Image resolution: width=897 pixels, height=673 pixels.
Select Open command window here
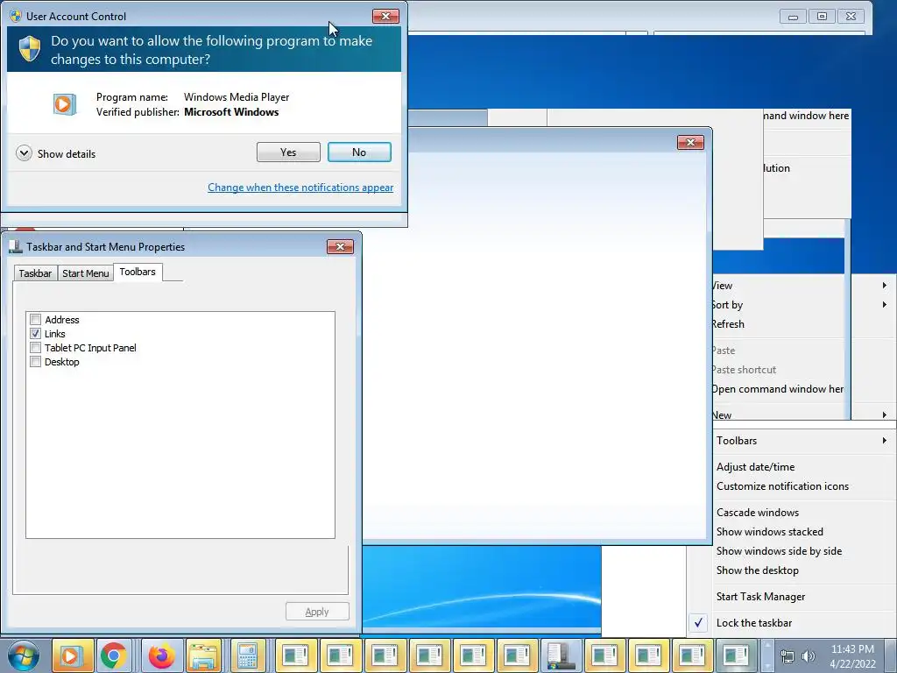tap(778, 389)
